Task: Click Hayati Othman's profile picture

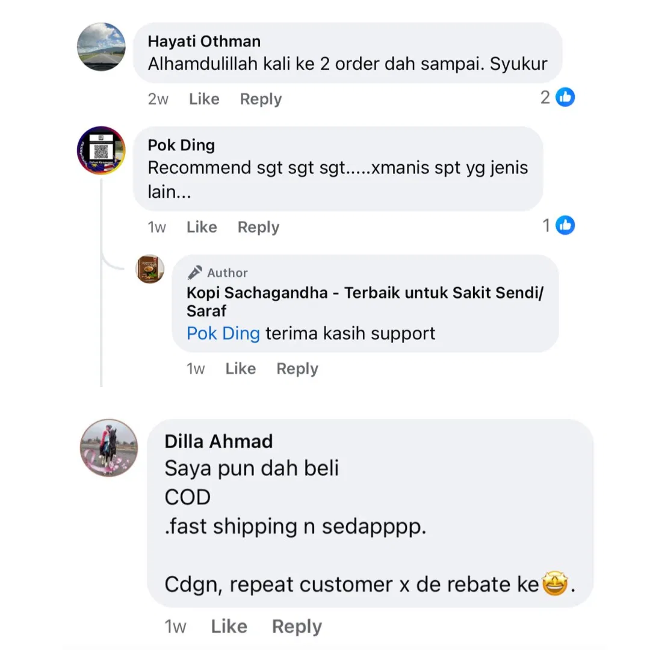Action: 102,47
